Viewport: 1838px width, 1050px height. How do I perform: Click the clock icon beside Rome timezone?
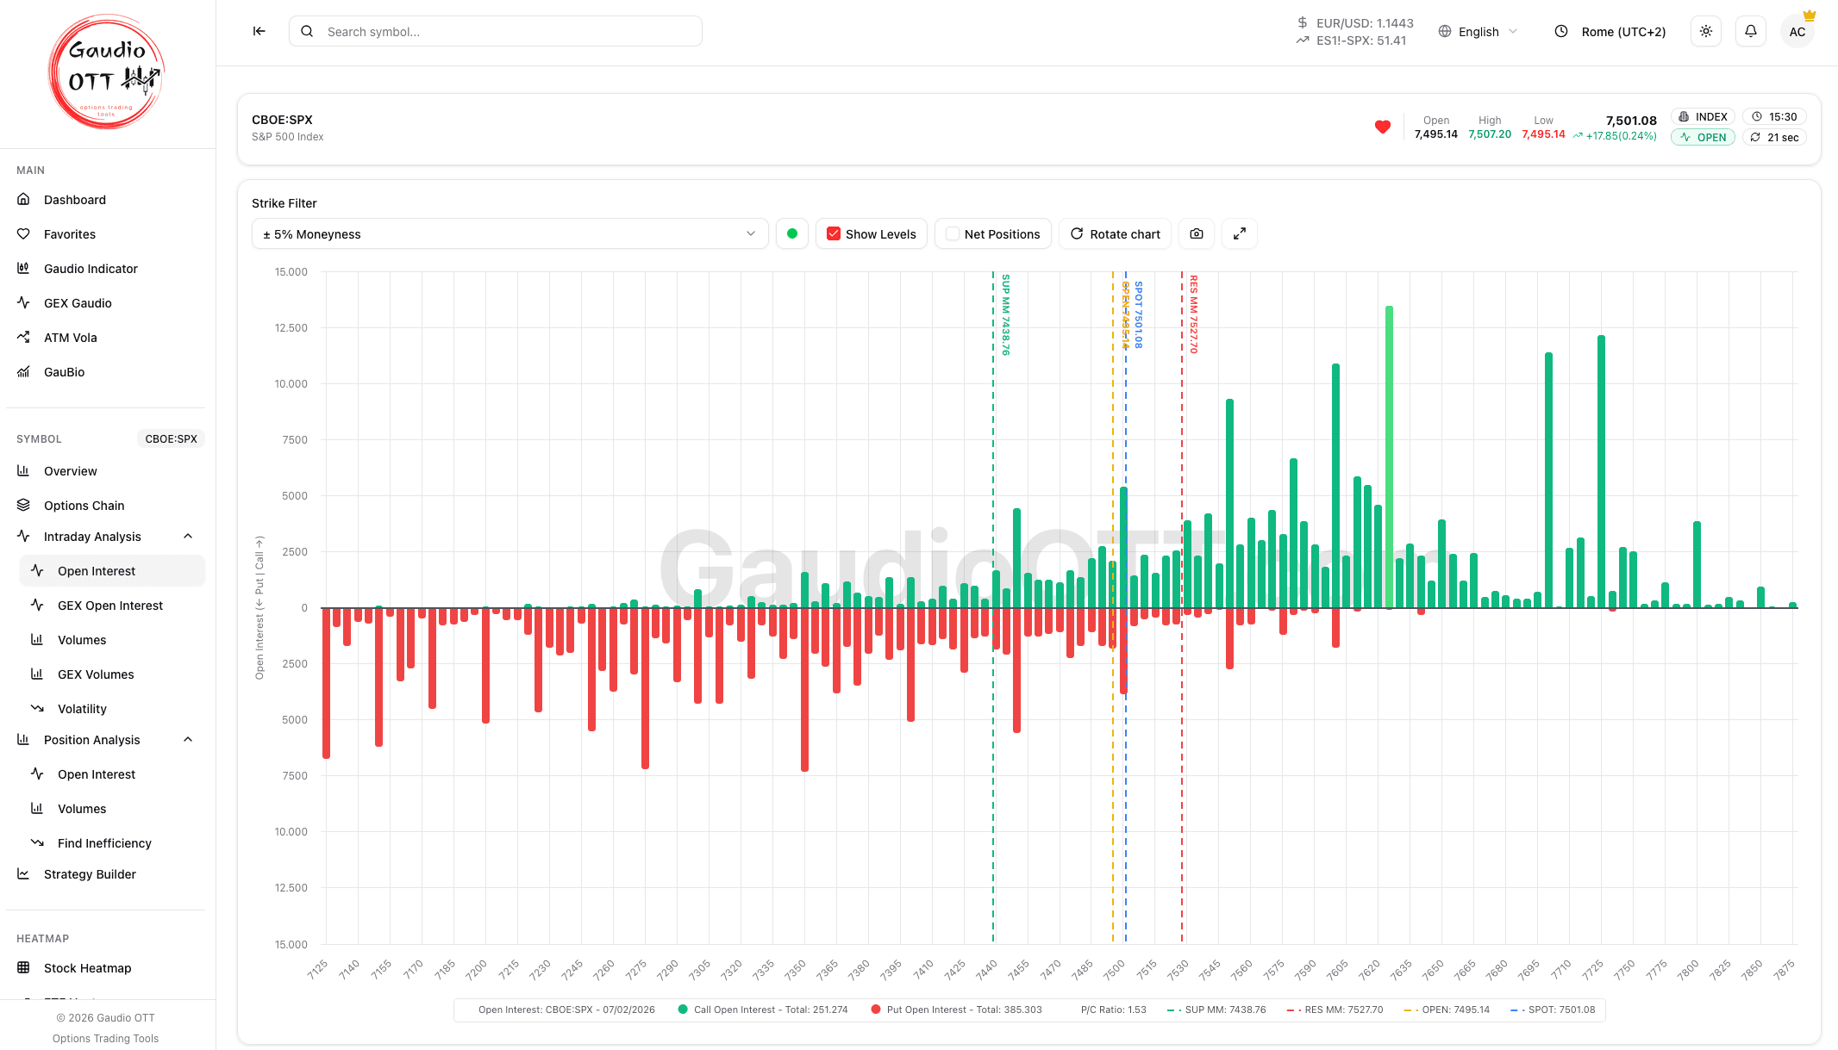point(1560,31)
